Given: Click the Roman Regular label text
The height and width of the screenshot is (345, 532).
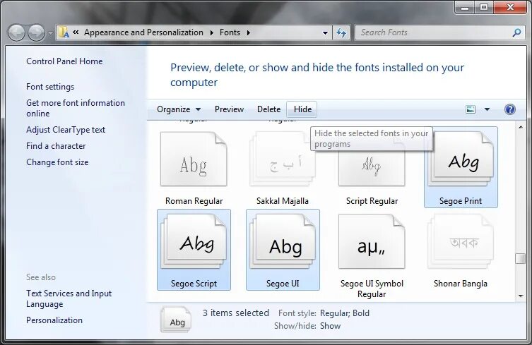Looking at the screenshot, I should (194, 201).
